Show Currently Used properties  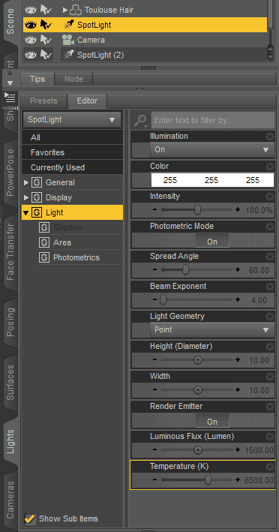[x=72, y=167]
